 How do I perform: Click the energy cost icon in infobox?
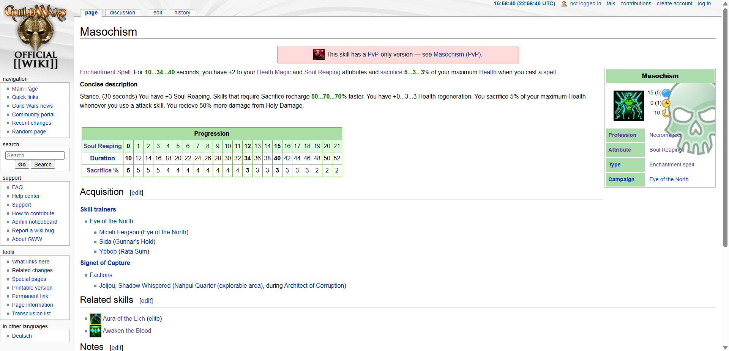(666, 92)
